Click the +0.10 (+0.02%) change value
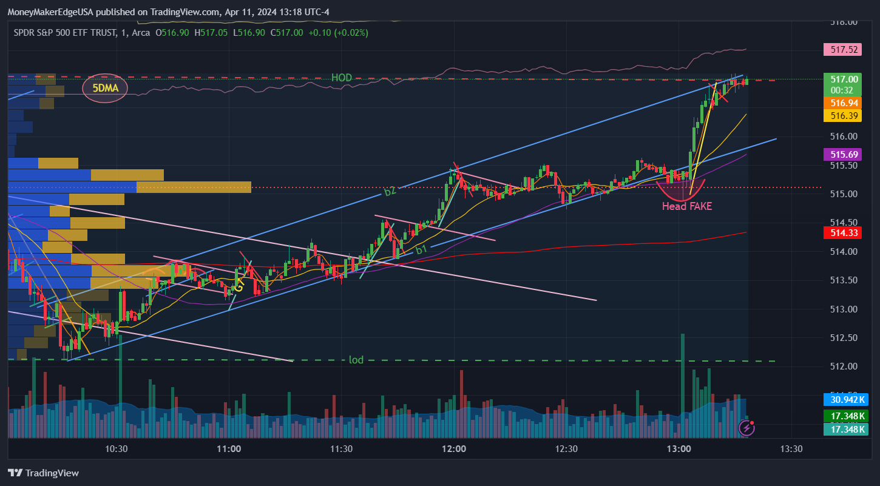 pos(338,33)
